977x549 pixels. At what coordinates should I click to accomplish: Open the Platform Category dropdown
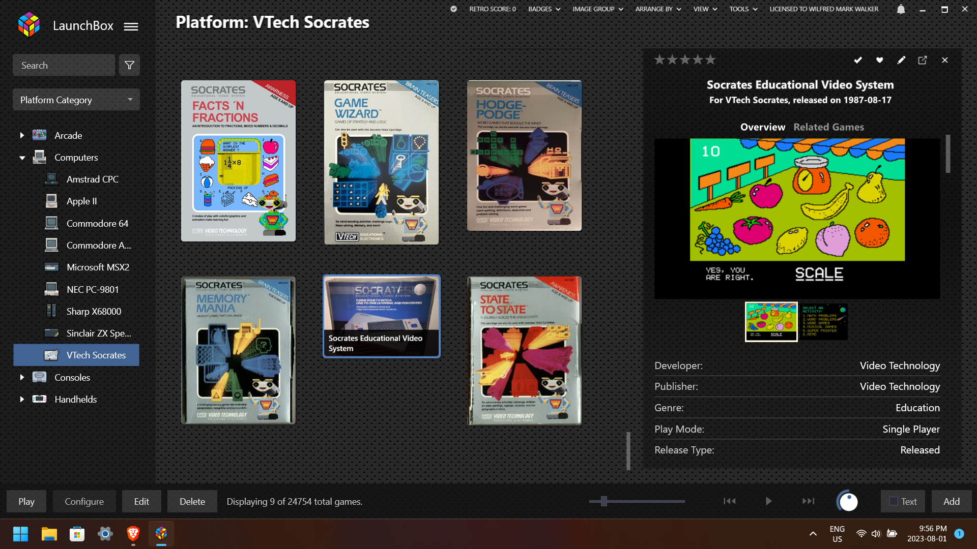[x=76, y=100]
